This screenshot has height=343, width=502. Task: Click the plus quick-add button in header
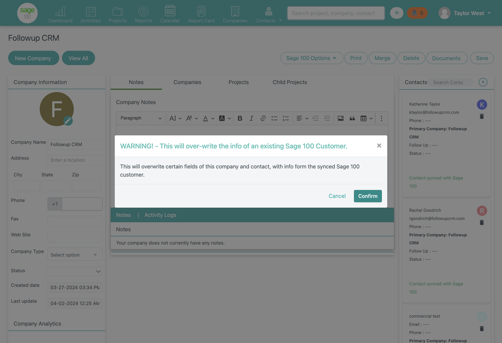pyautogui.click(x=397, y=13)
